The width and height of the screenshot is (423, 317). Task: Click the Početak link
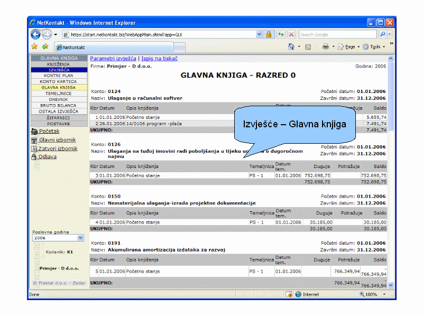point(49,131)
